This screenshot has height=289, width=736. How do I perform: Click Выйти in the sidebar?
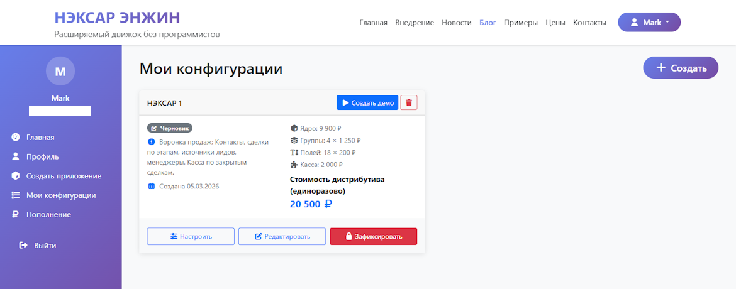pos(45,246)
